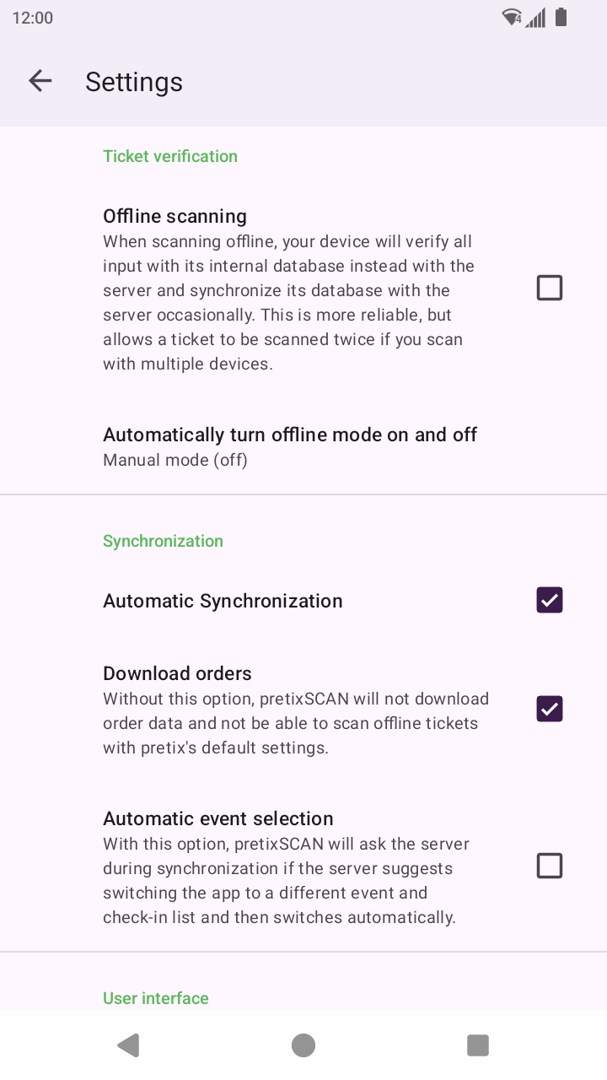Screen dimensions: 607x1080
Task: Enable the Offline scanning checkbox
Action: [x=550, y=289]
